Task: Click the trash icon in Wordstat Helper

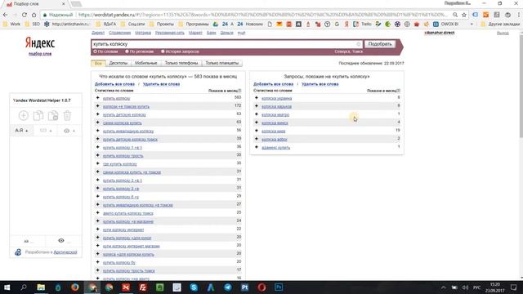Action: [67, 116]
